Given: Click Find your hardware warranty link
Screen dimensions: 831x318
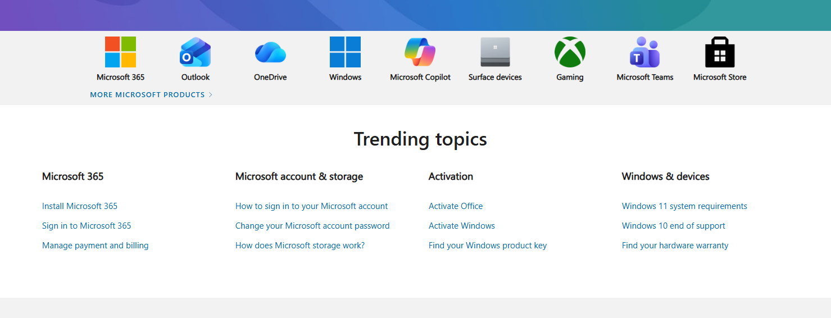Looking at the screenshot, I should point(675,246).
